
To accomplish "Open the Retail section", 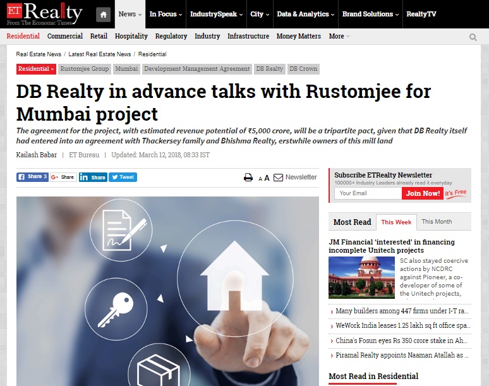I will pos(99,36).
